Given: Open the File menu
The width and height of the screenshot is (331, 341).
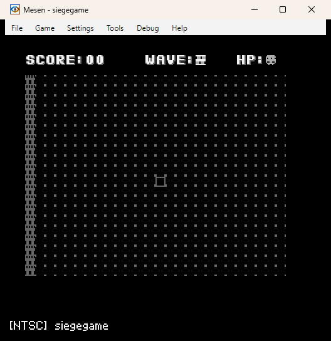Looking at the screenshot, I should (x=17, y=28).
